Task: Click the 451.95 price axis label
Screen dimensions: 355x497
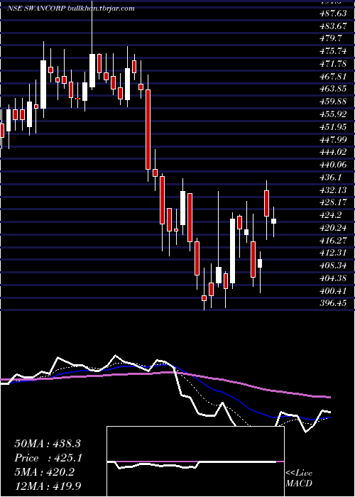Action: (333, 126)
